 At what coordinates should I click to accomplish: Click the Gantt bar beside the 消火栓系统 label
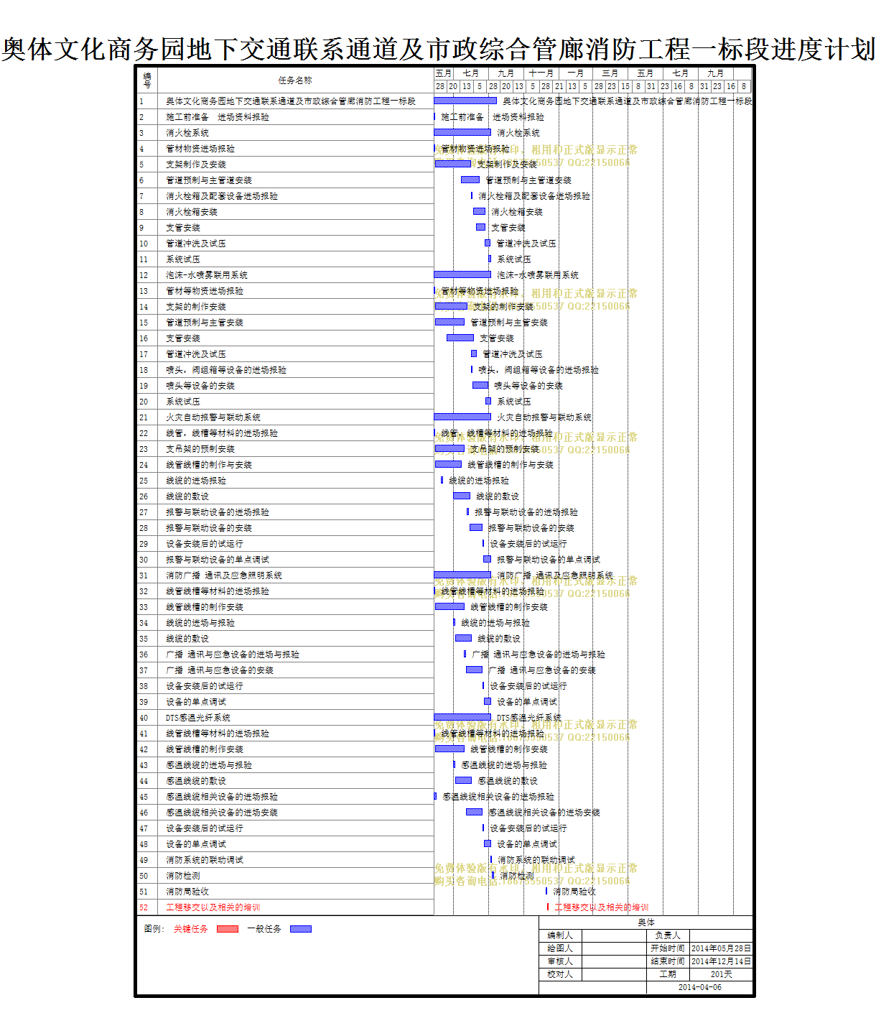462,132
